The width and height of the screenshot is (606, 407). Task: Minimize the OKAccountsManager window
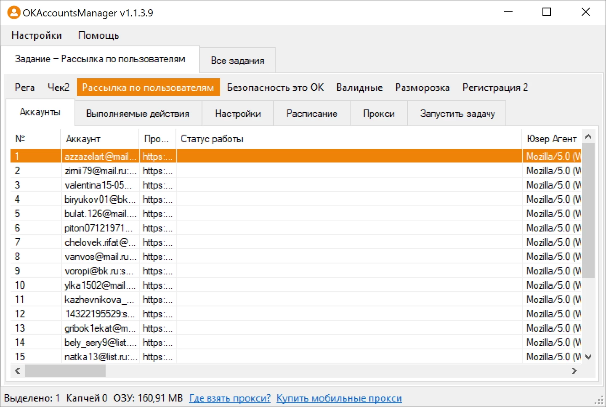click(508, 12)
